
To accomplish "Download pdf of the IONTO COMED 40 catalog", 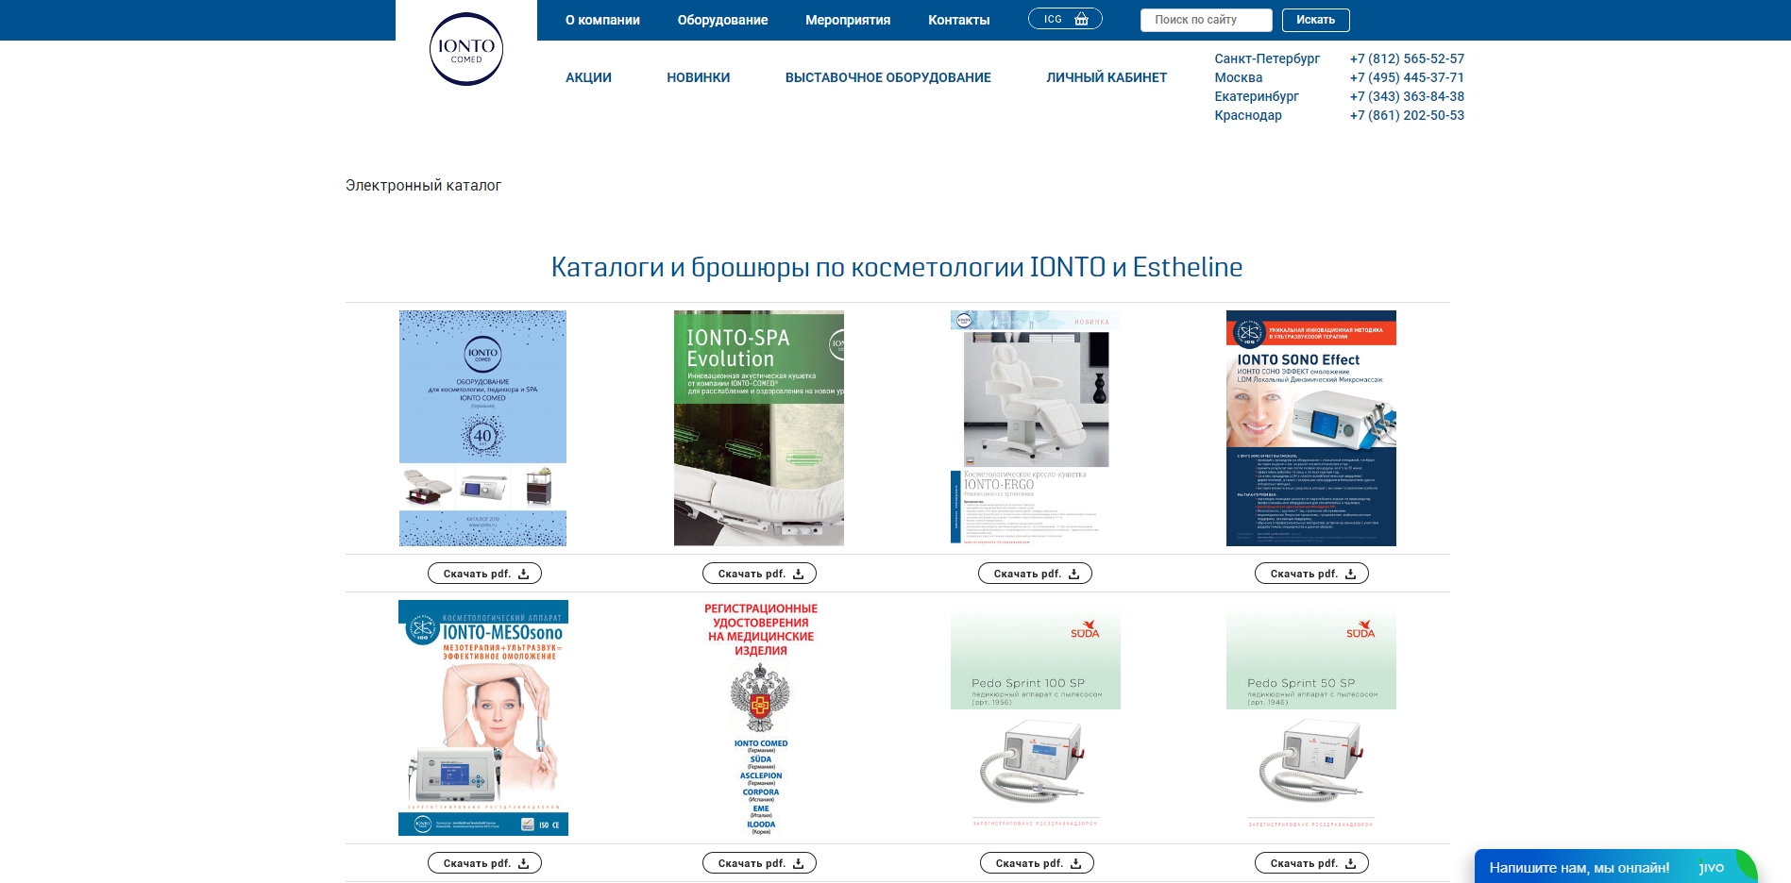I will (484, 574).
